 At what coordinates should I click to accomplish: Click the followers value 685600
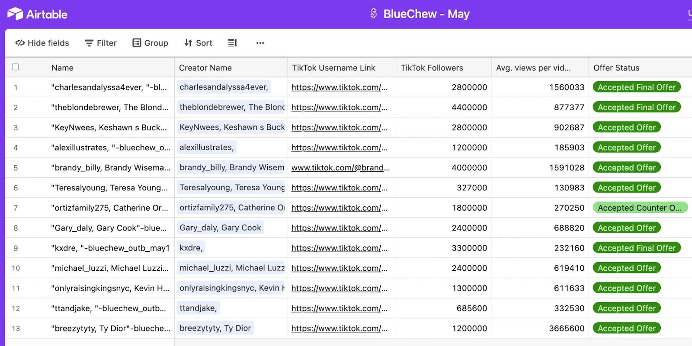click(472, 308)
